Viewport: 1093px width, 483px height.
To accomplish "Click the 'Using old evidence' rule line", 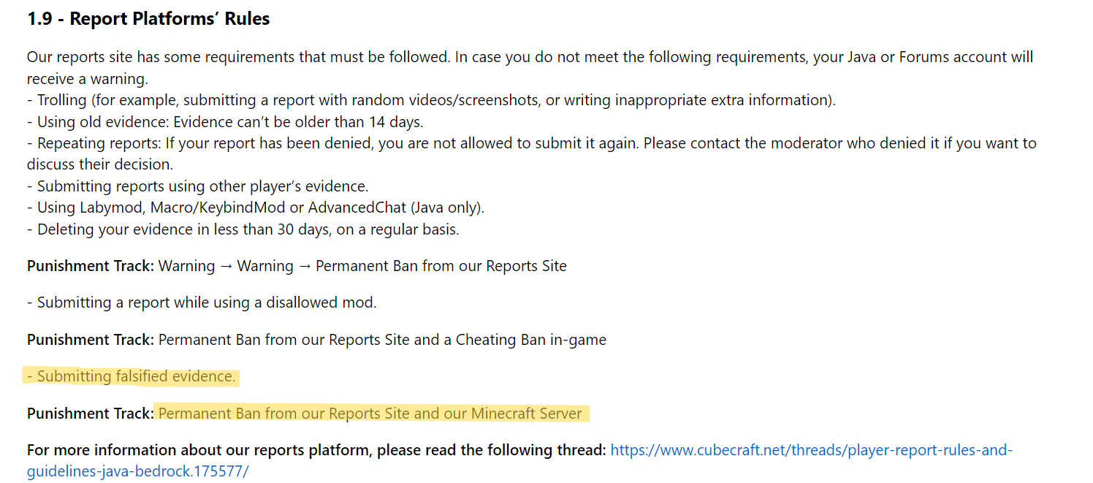I will pyautogui.click(x=225, y=121).
